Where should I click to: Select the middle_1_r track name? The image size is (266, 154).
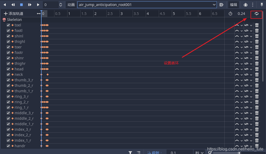click(x=24, y=124)
